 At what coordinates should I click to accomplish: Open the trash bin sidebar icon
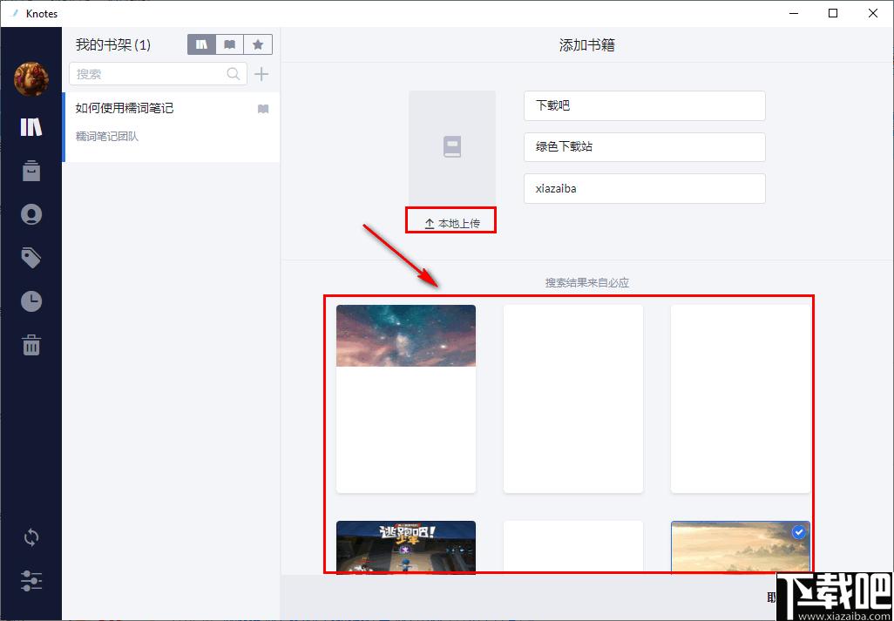(31, 345)
